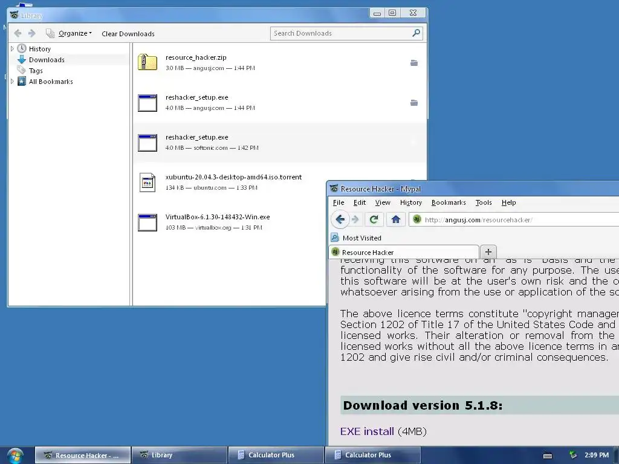Click the xubuntu torrent file icon
Viewport: 619px width, 464px height.
click(x=147, y=182)
